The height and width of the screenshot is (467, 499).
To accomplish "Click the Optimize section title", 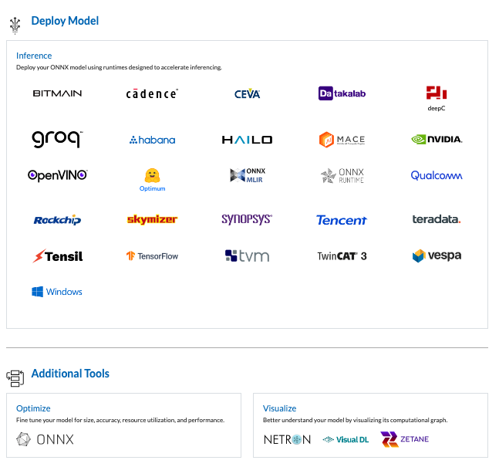I will pyautogui.click(x=33, y=408).
